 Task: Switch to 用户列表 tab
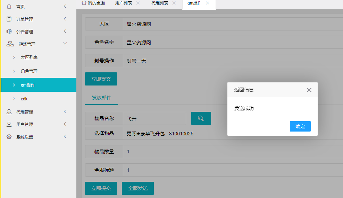point(124,3)
